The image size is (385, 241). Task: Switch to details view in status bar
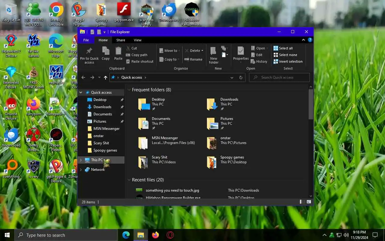[x=302, y=202]
